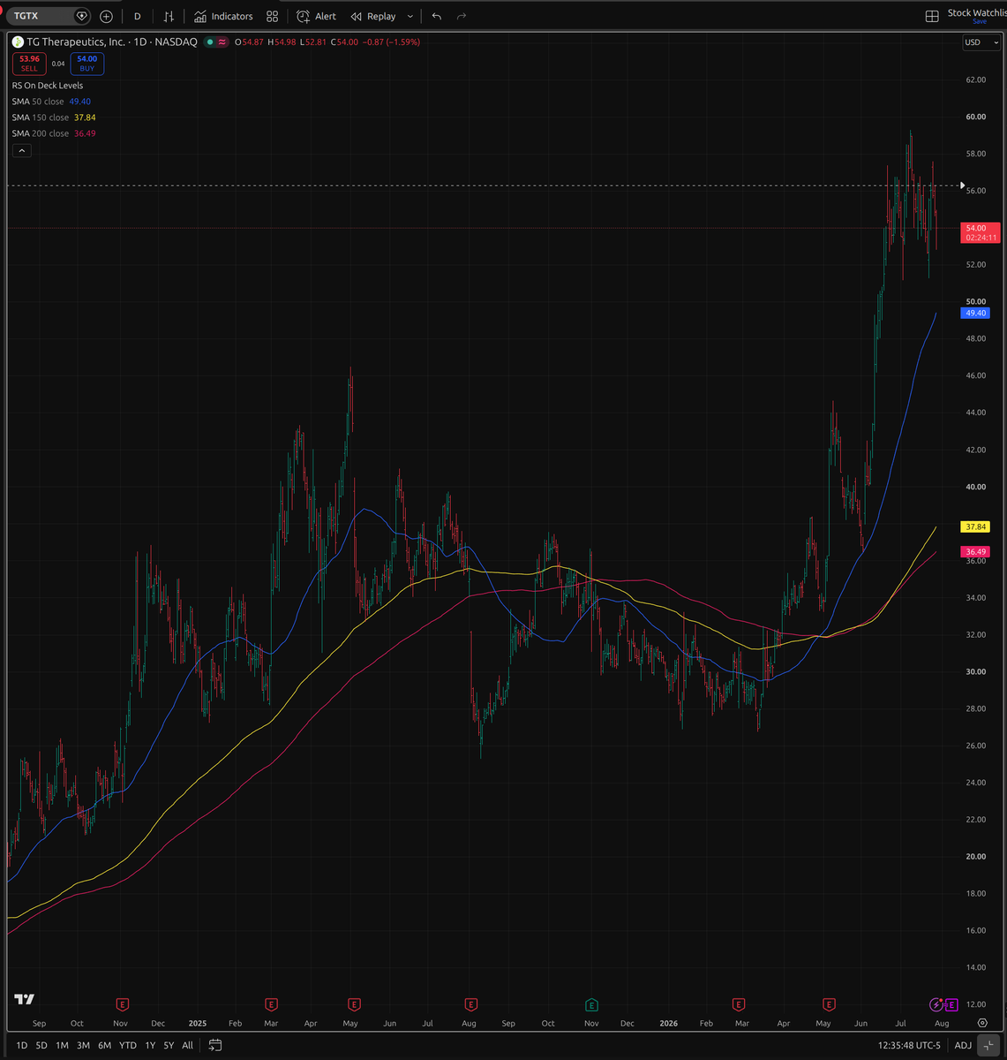Open the go-to-date calendar icon
1007x1060 pixels.
pos(214,1045)
